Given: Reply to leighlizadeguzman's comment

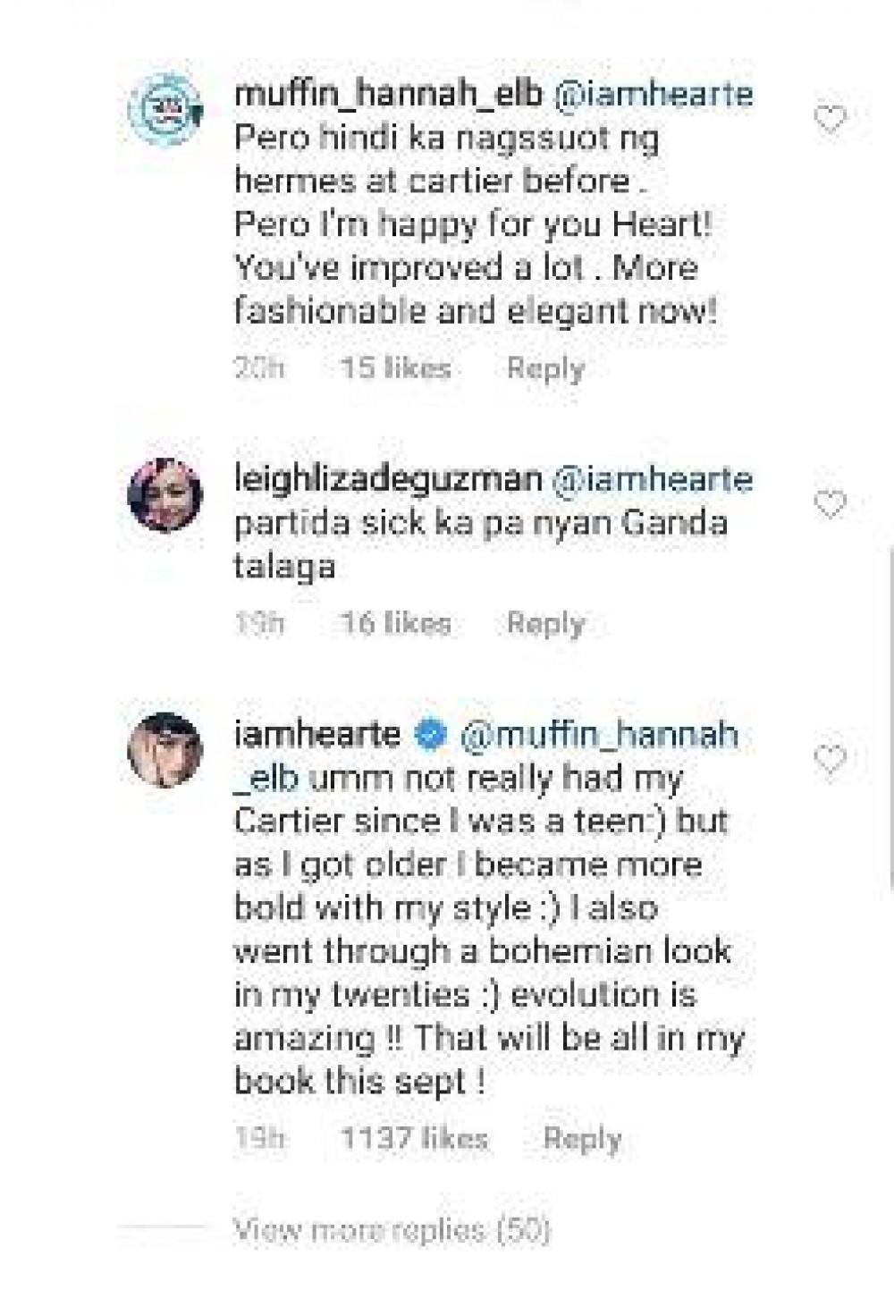Looking at the screenshot, I should (545, 623).
